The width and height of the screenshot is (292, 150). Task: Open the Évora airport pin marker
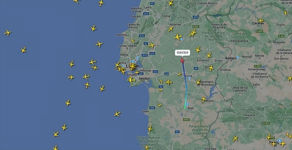[189, 78]
